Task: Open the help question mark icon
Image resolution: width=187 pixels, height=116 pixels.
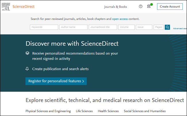Action: tap(141, 6)
